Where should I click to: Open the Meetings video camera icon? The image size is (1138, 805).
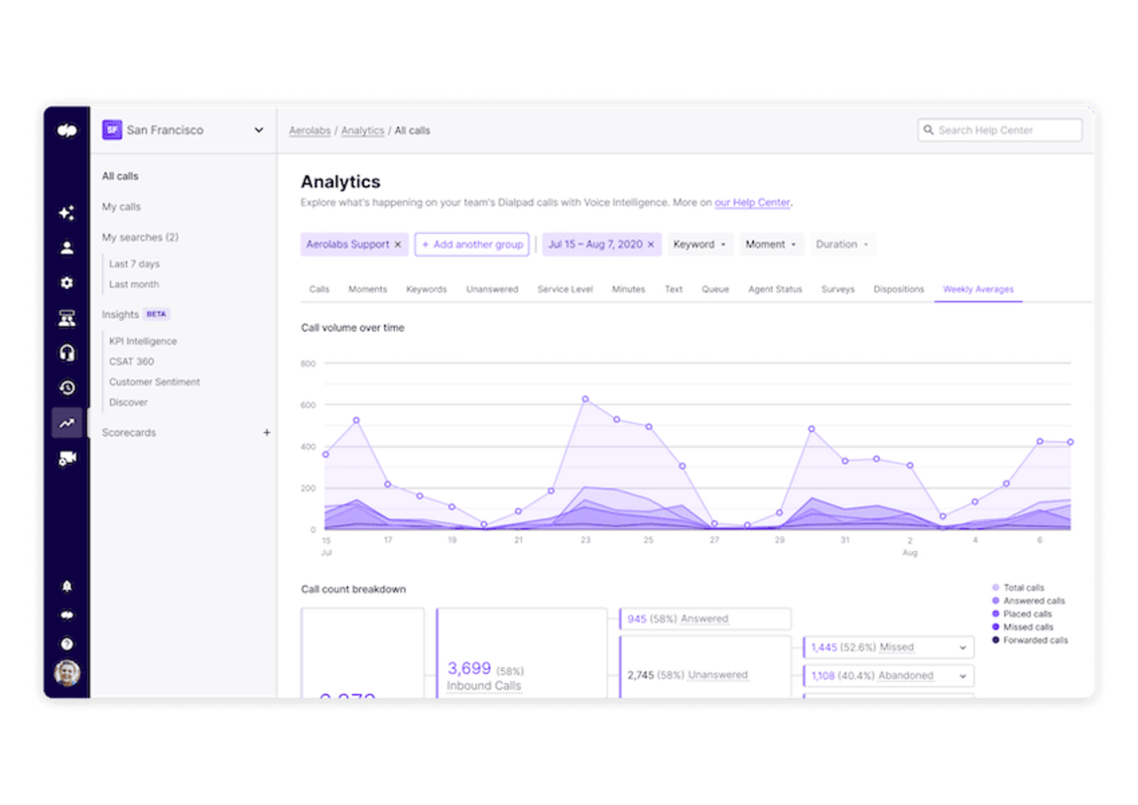coord(67,458)
